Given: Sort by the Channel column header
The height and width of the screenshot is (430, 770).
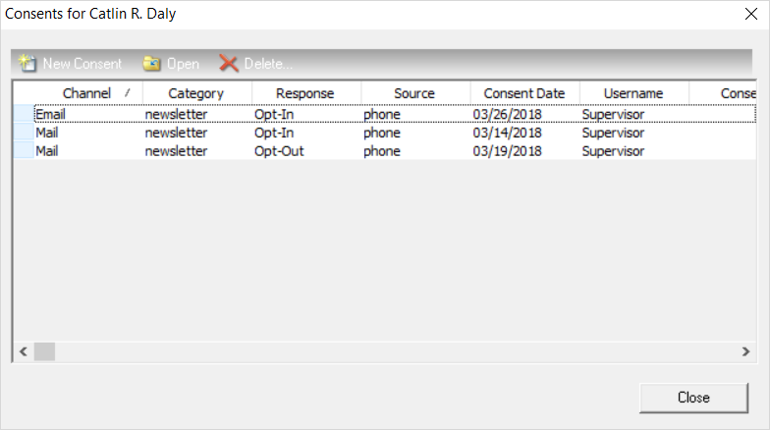Looking at the screenshot, I should pyautogui.click(x=86, y=93).
